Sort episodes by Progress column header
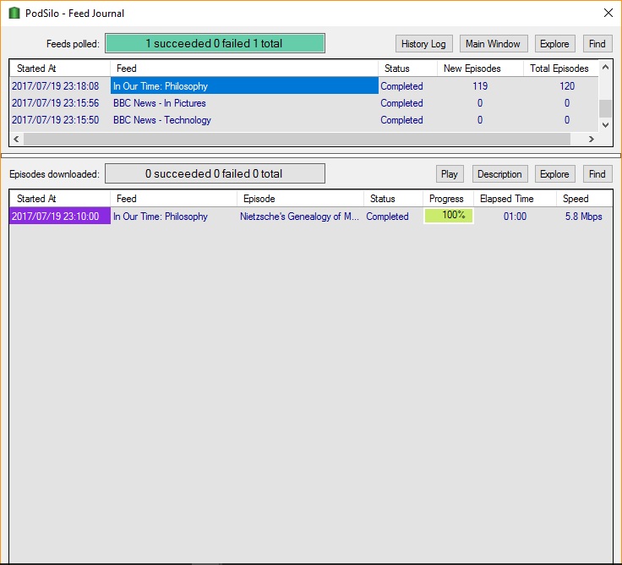This screenshot has width=622, height=565. [x=448, y=199]
